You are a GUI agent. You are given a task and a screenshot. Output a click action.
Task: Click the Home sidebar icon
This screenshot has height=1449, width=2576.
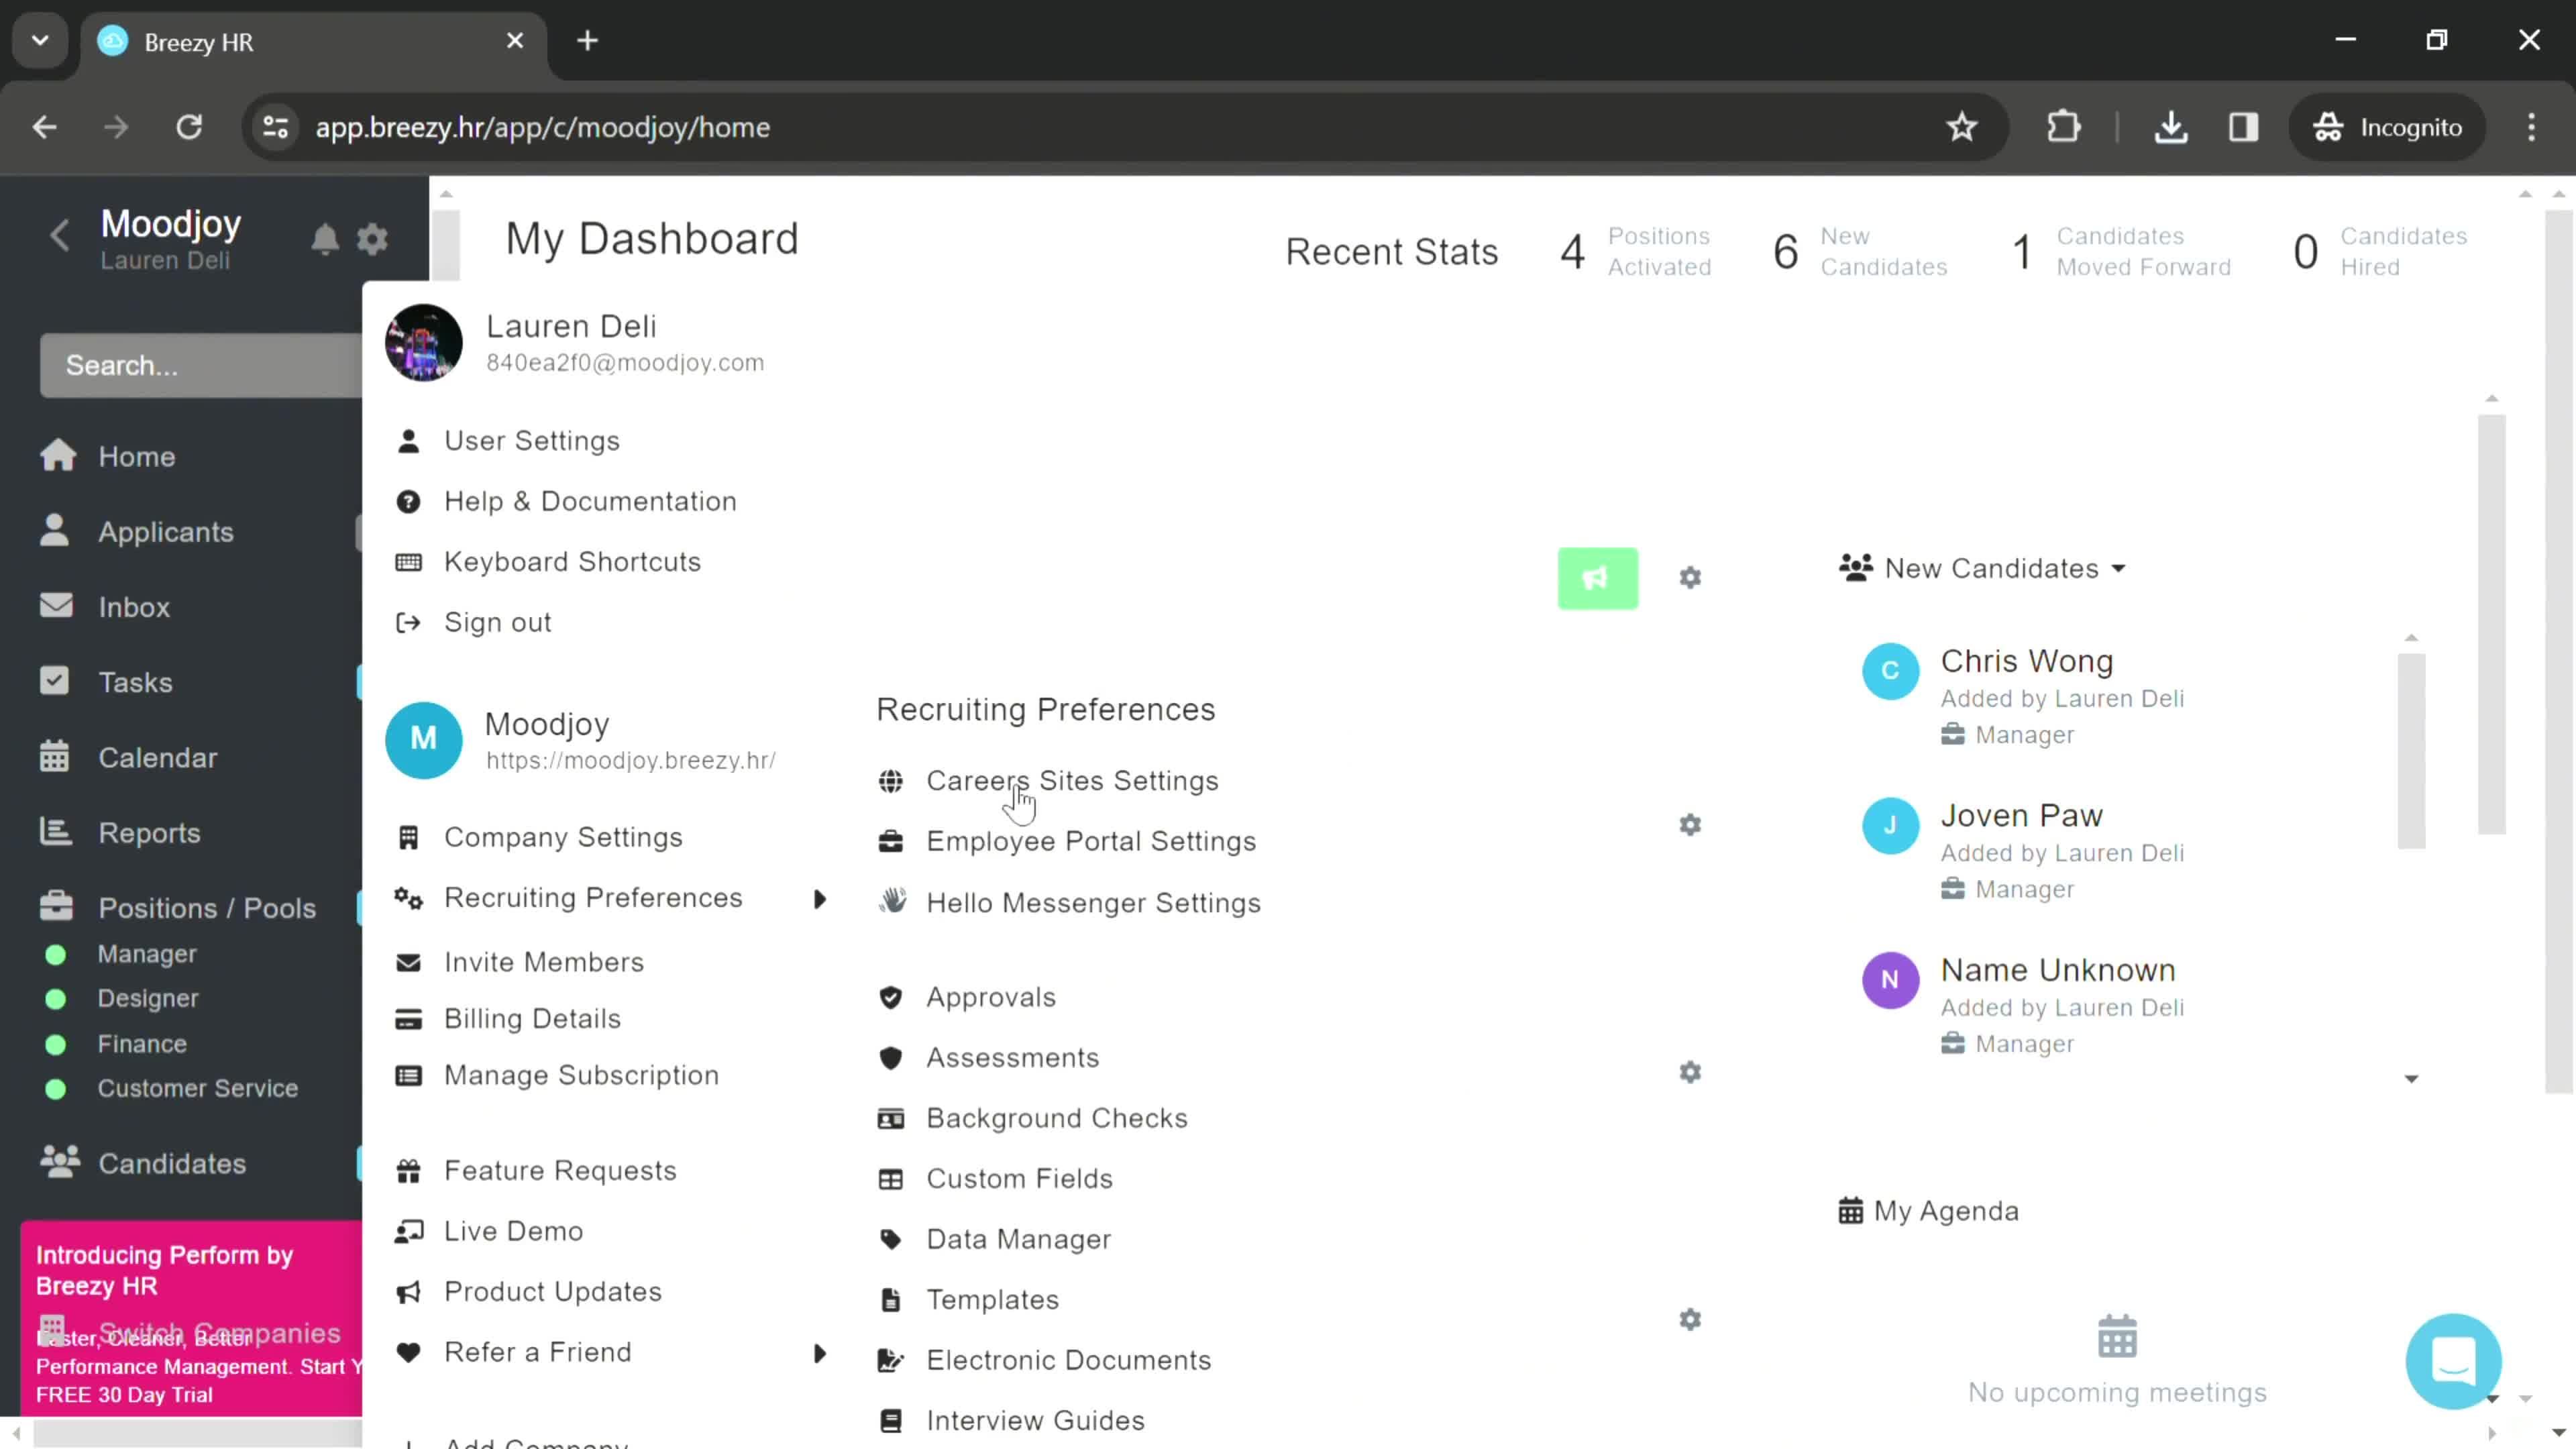58,455
